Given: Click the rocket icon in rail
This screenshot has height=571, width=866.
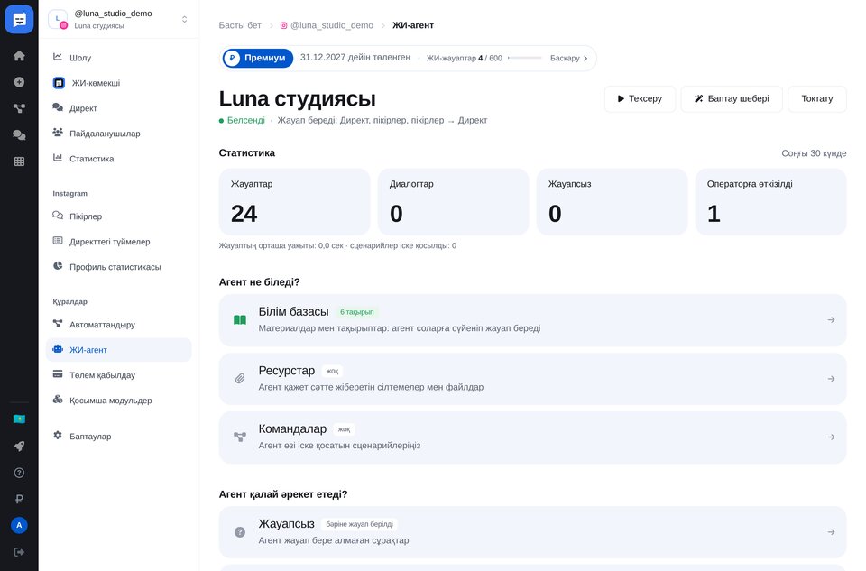Looking at the screenshot, I should click(19, 447).
